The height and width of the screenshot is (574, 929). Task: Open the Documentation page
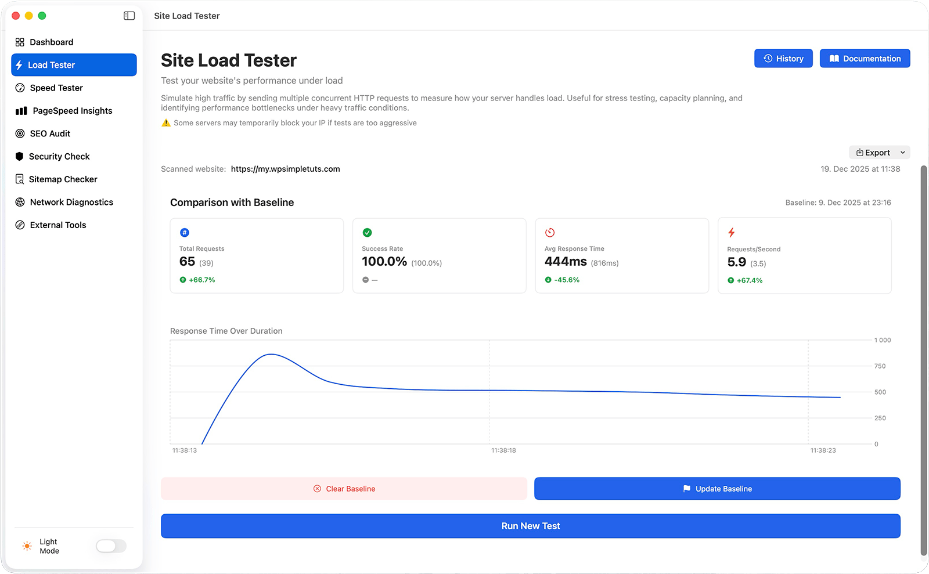click(865, 58)
